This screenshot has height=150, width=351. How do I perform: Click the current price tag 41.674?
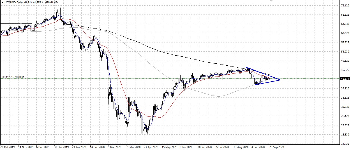(344, 79)
